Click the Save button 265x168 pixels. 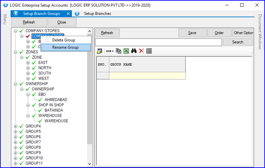192,33
